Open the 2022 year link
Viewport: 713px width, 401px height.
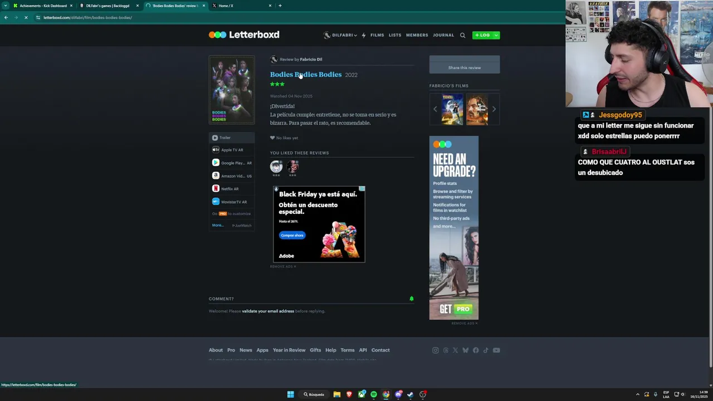351,75
